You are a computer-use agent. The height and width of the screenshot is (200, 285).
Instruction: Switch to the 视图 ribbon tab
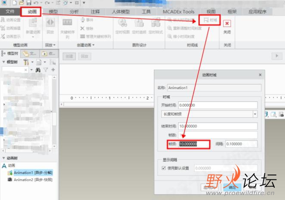(x=211, y=12)
